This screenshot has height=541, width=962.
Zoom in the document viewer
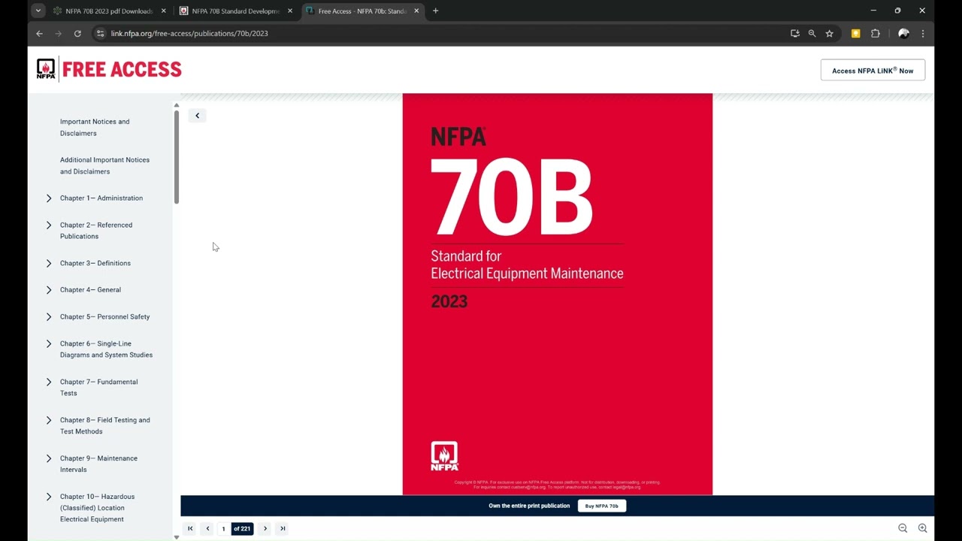click(x=922, y=528)
